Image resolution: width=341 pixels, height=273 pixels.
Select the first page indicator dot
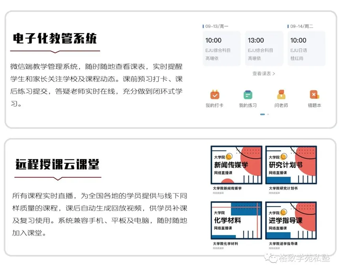click(263, 114)
